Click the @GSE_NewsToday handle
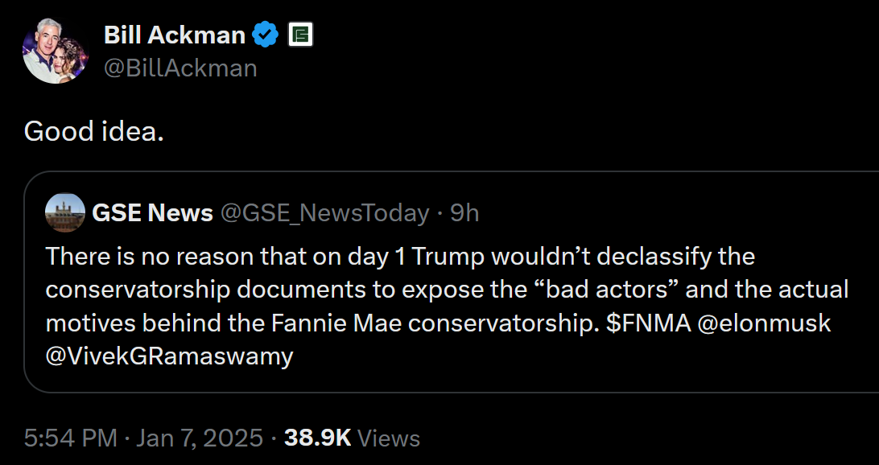Image resolution: width=879 pixels, height=465 pixels. [x=324, y=212]
